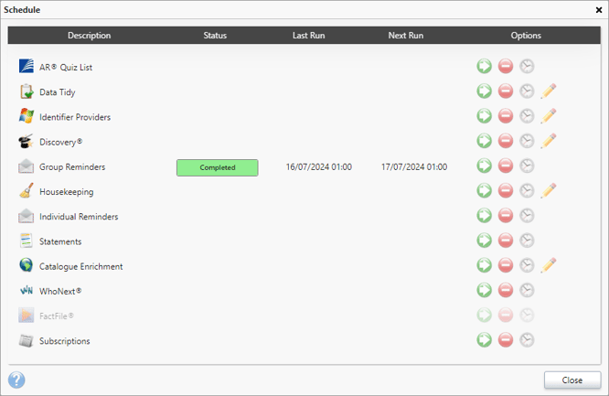
Task: Select the Subscriptions row label
Action: [65, 341]
